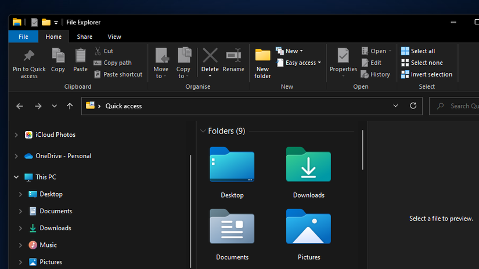Expand Pictures under This PC

(x=20, y=262)
